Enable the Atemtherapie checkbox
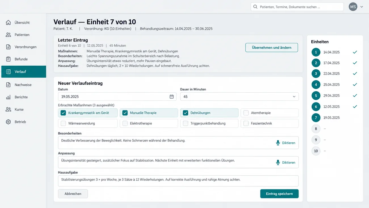This screenshot has width=369, height=208. coord(246,113)
